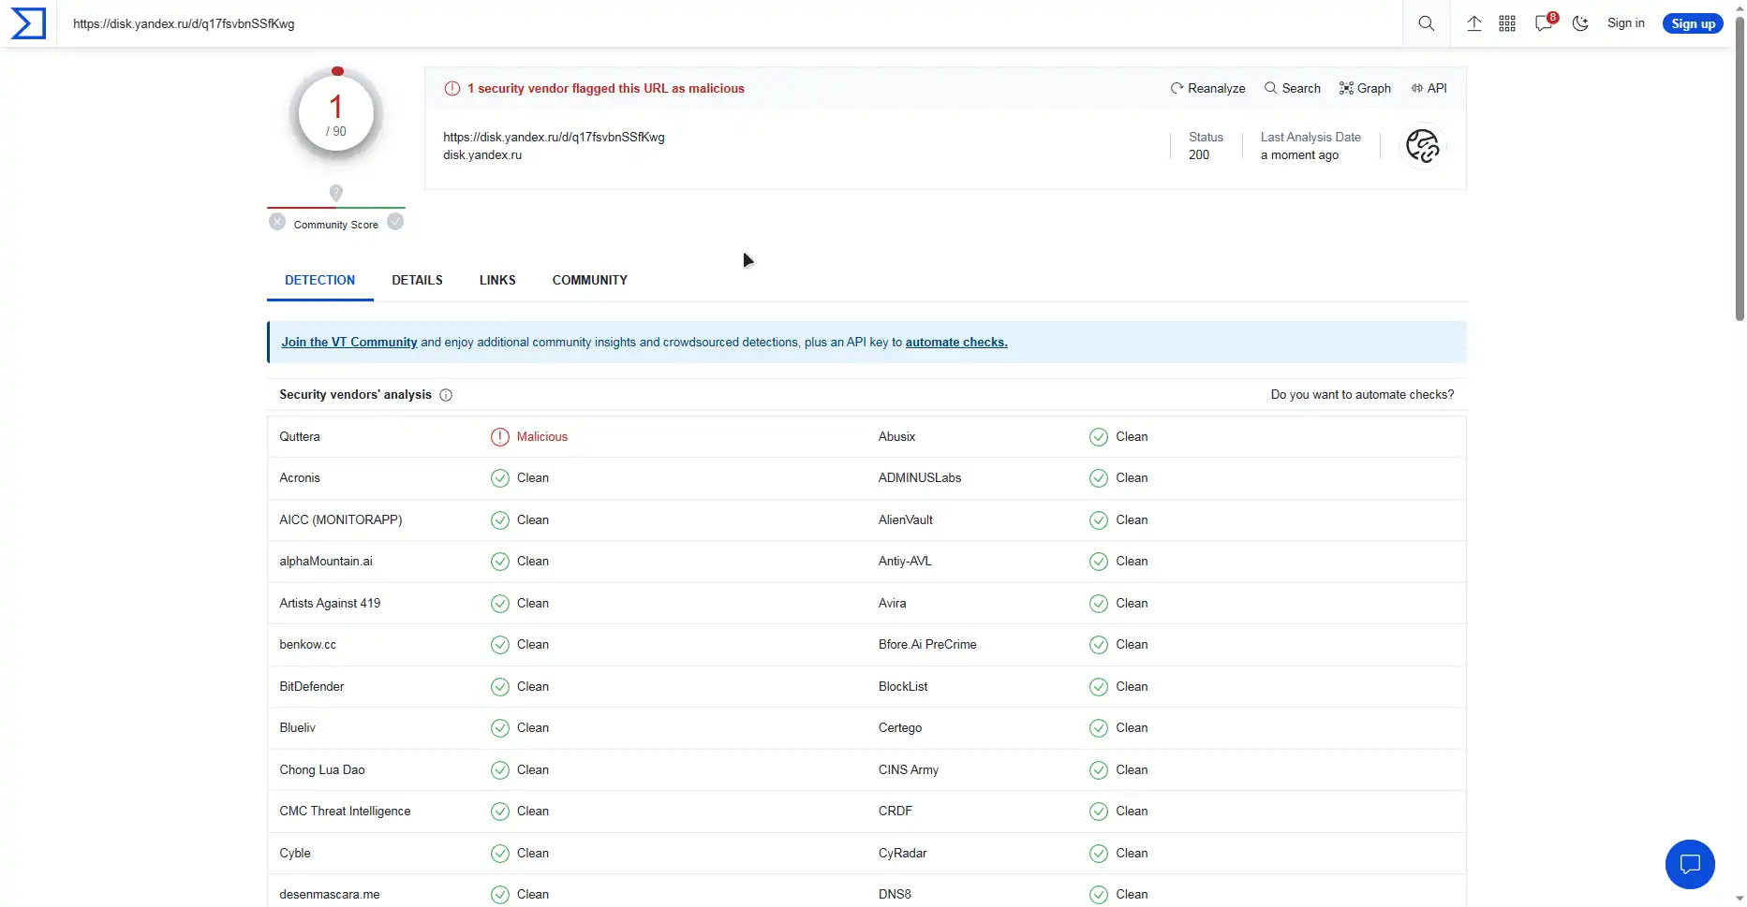Click the Clean check icon for alphaMountain.ai
Image resolution: width=1747 pixels, height=907 pixels.
point(500,562)
